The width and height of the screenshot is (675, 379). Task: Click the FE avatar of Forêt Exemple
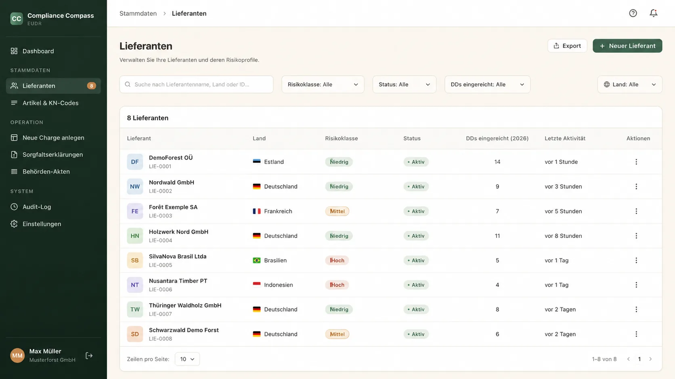135,211
